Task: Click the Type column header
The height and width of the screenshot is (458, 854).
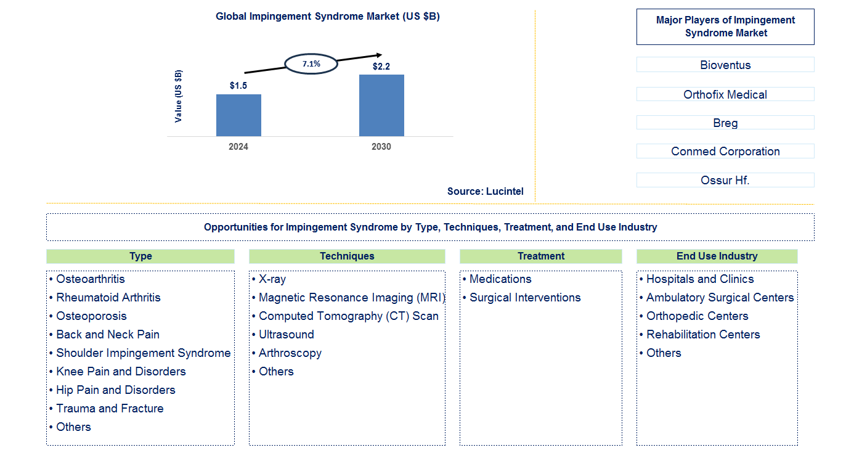Action: point(140,256)
